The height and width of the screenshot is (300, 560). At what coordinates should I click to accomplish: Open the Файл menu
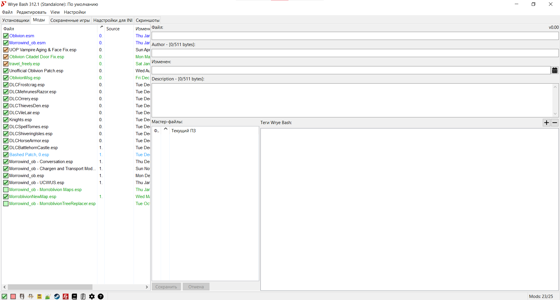coord(7,12)
